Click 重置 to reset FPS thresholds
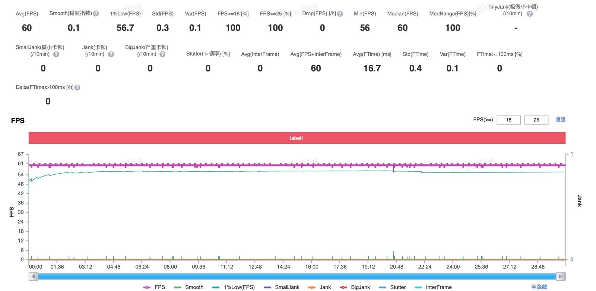The width and height of the screenshot is (596, 291). click(x=561, y=120)
